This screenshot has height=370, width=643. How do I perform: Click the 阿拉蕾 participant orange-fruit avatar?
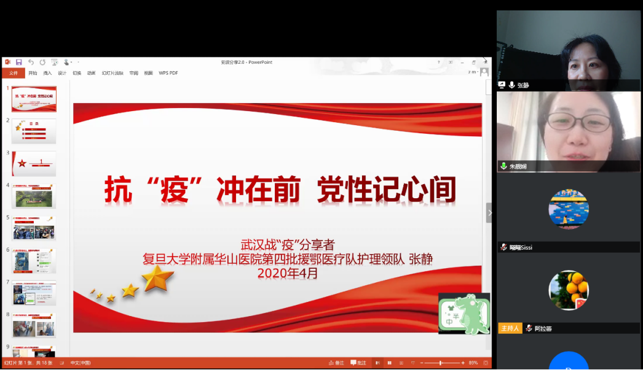tap(569, 290)
